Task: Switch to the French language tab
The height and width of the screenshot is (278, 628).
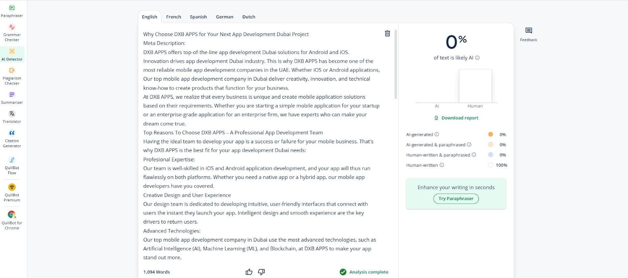Action: (x=173, y=17)
